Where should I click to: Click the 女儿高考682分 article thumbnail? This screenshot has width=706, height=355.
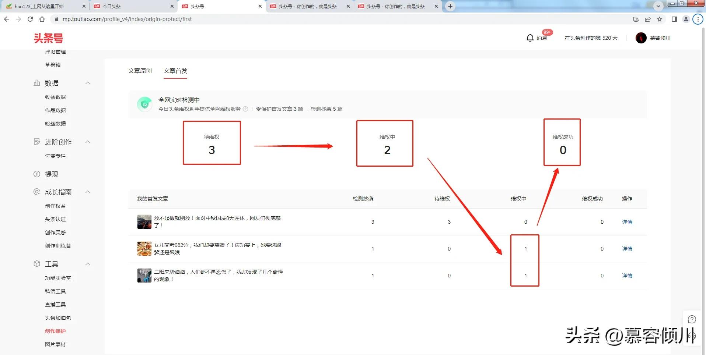coord(144,248)
